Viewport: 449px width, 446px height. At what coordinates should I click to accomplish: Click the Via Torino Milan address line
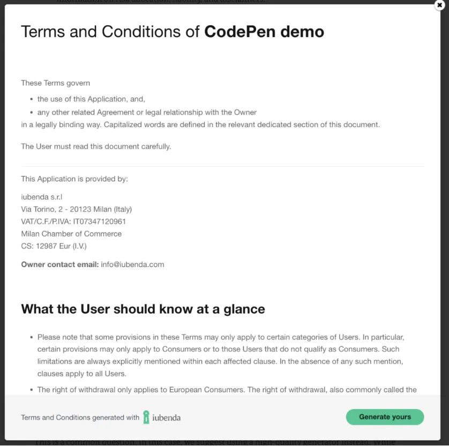[77, 210]
